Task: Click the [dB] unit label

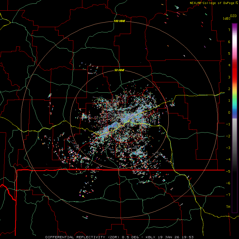Action: coord(226,18)
